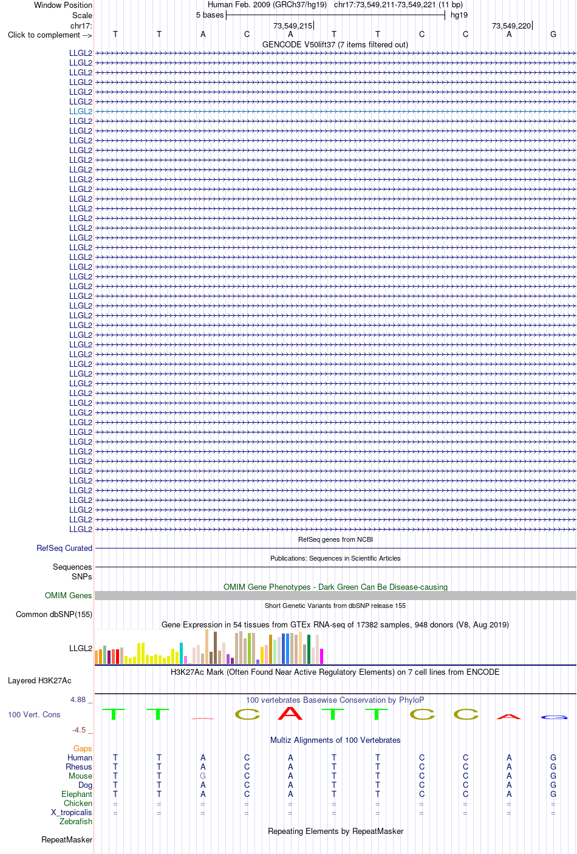Select the Elephant species row label
The image size is (577, 854).
point(77,794)
